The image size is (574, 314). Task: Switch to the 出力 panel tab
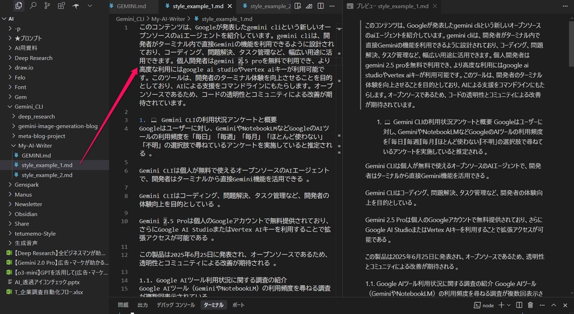click(x=142, y=305)
